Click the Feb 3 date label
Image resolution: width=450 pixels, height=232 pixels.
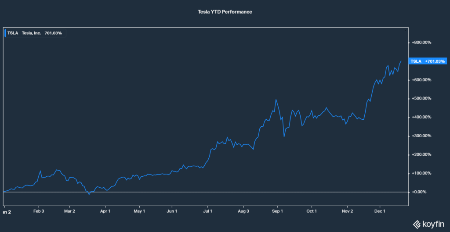point(39,211)
